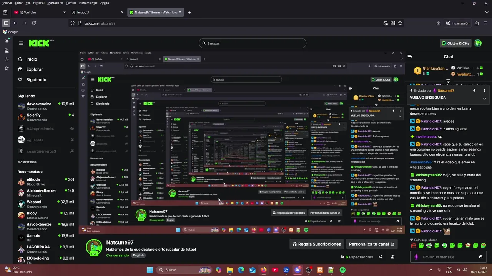Viewport: 492px width, 276px height.
Task: Click Personaliza tu canal button
Action: coord(371,244)
